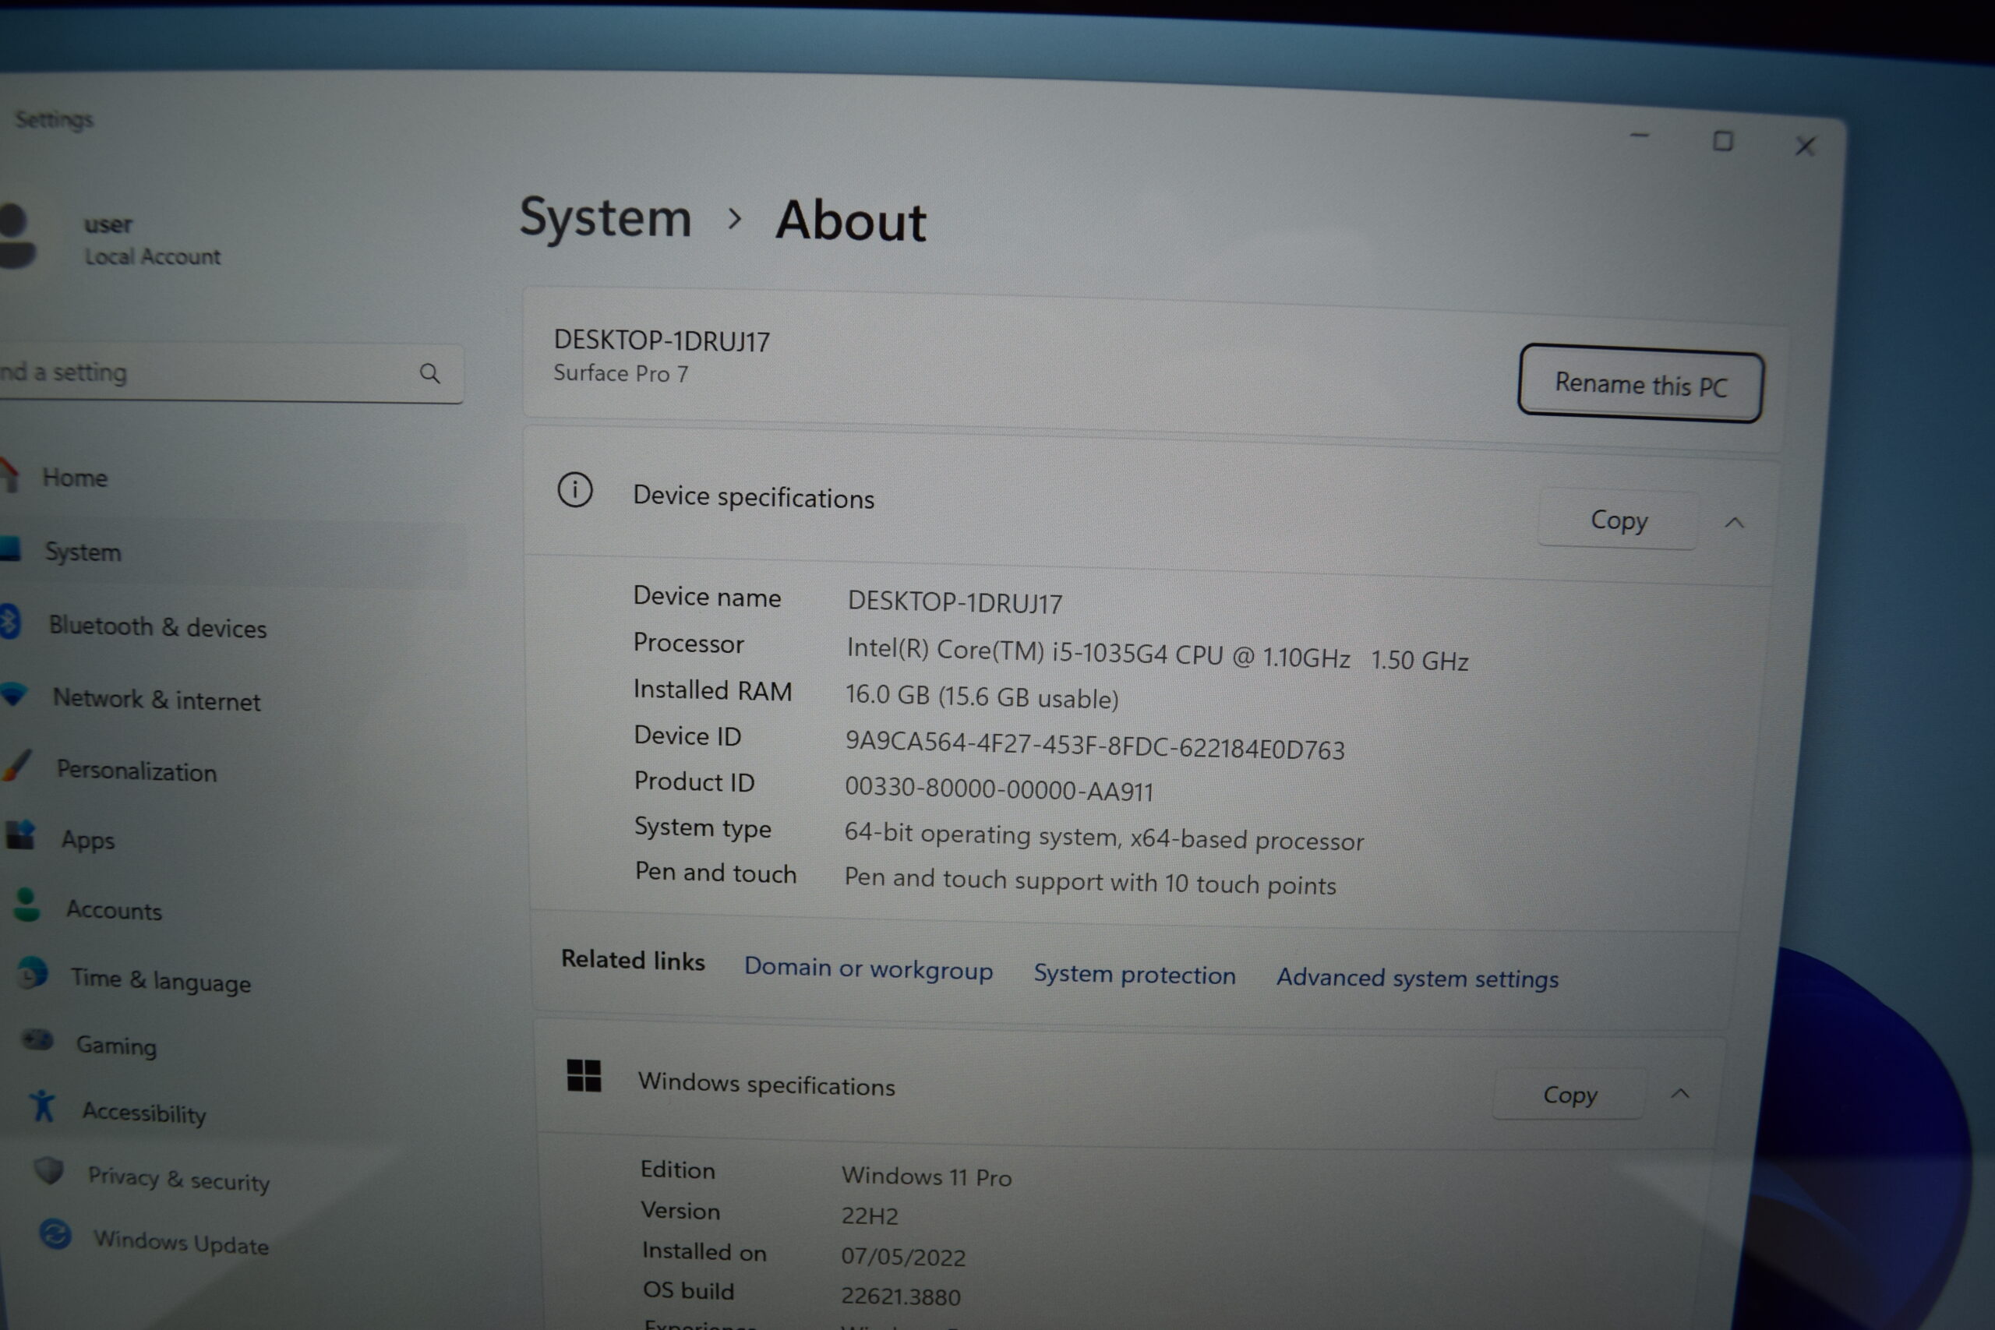
Task: Click the Network wifi sidebar icon
Action: [13, 695]
